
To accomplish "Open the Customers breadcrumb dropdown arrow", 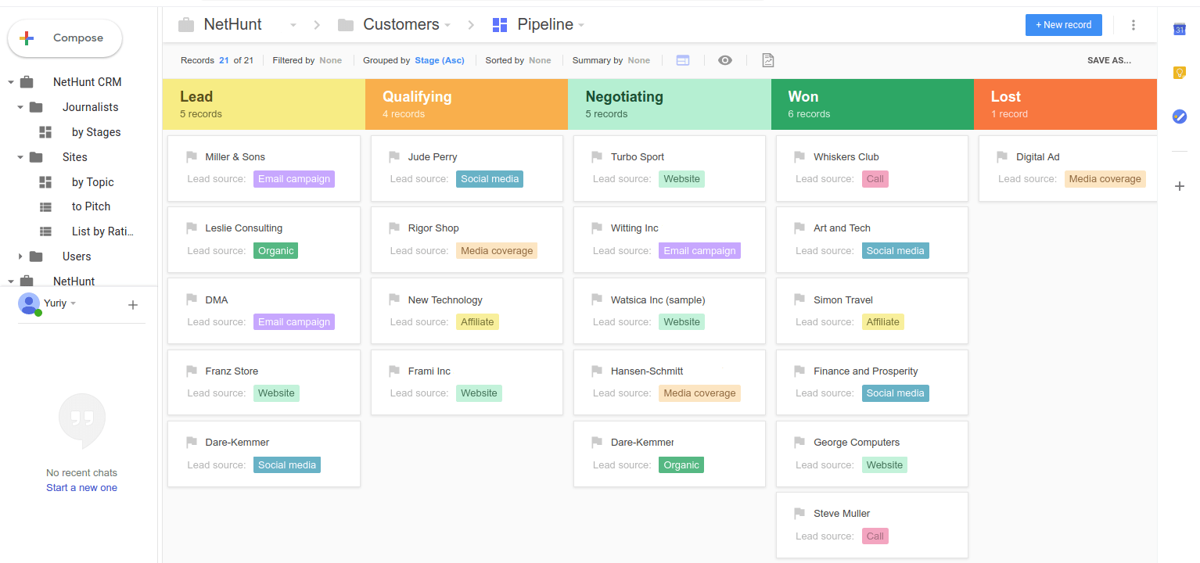I will (447, 25).
